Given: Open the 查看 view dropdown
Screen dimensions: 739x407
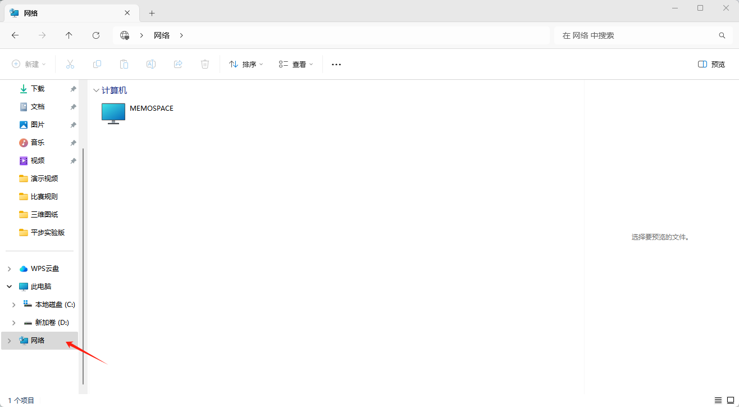Looking at the screenshot, I should [x=296, y=64].
